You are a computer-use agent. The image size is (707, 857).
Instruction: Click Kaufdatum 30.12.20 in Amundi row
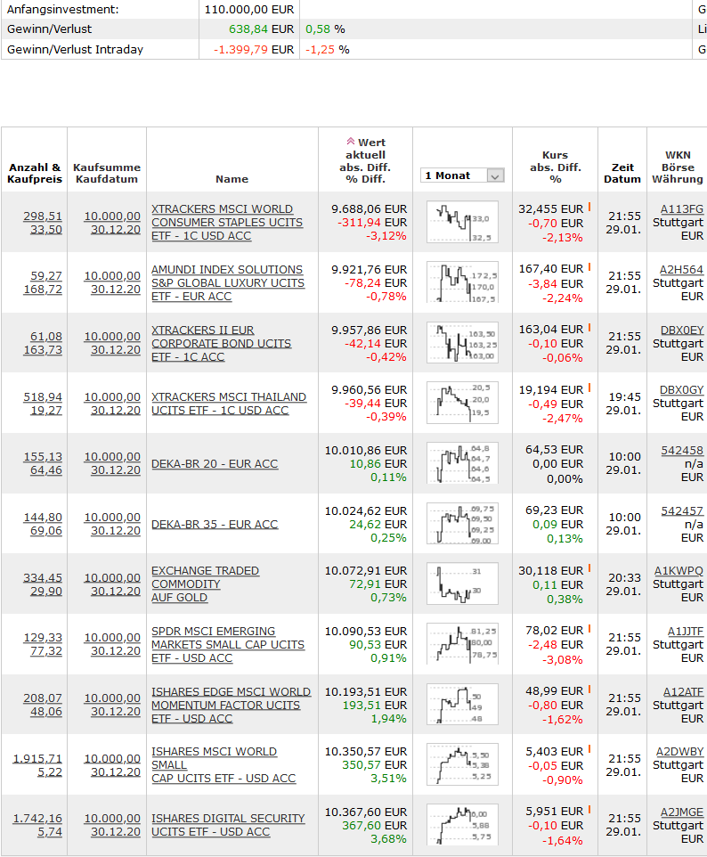tap(115, 290)
